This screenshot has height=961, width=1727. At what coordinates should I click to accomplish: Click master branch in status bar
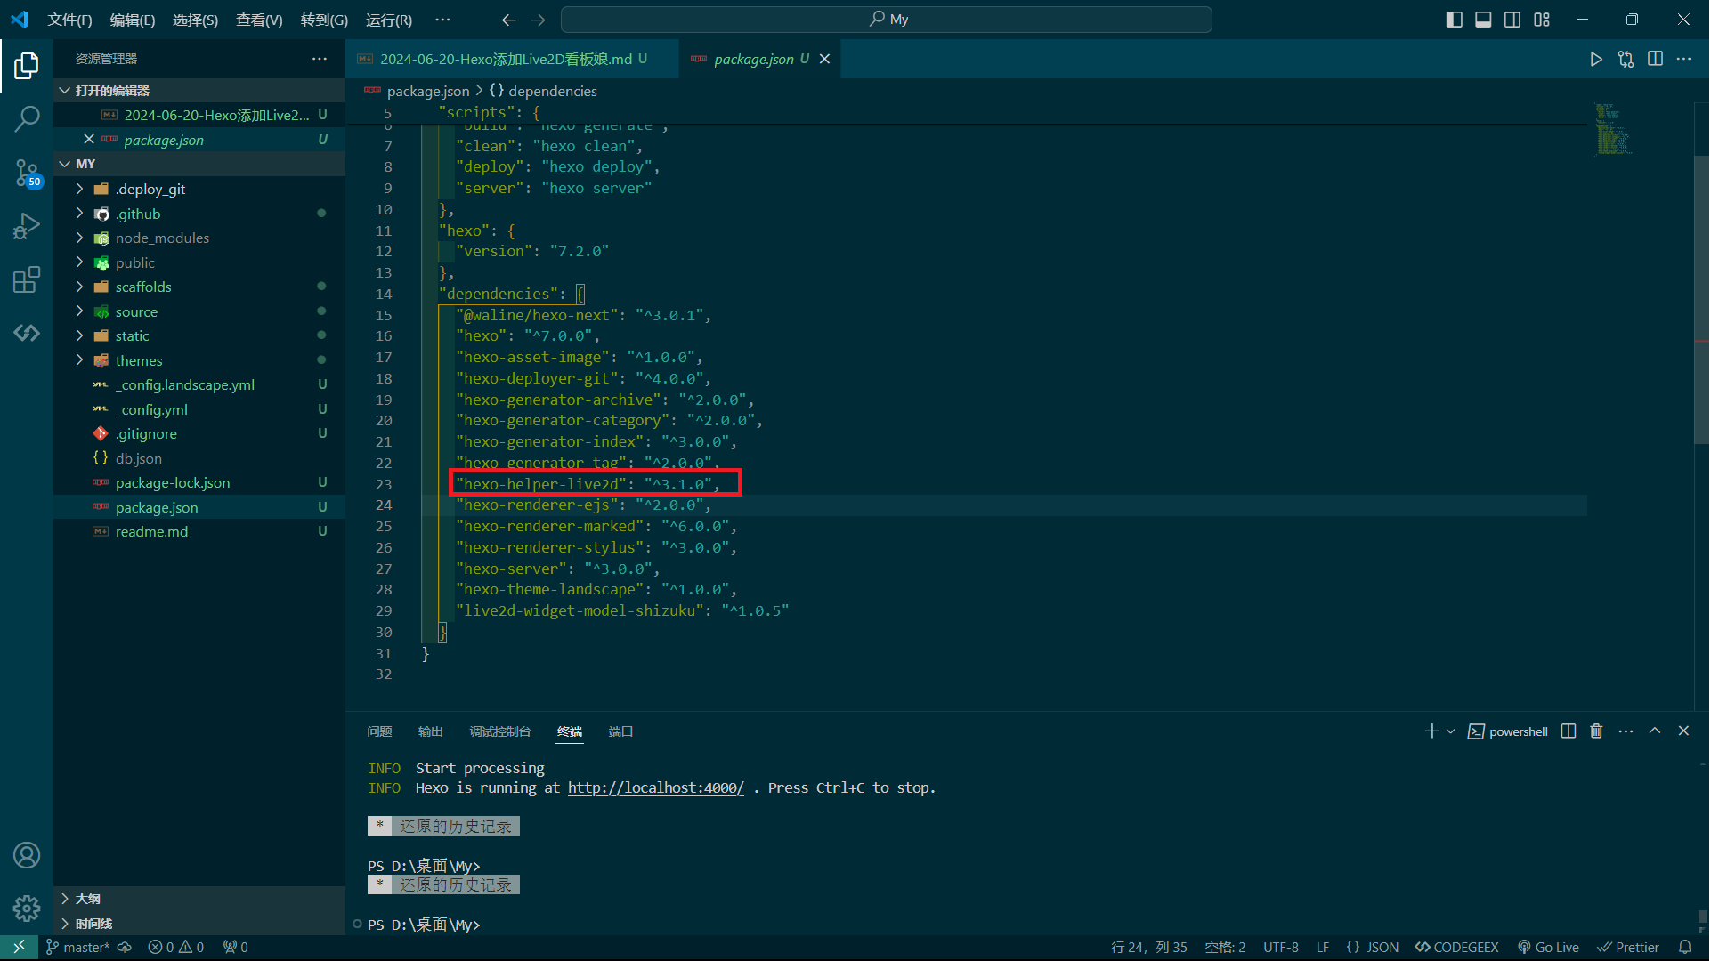[77, 947]
